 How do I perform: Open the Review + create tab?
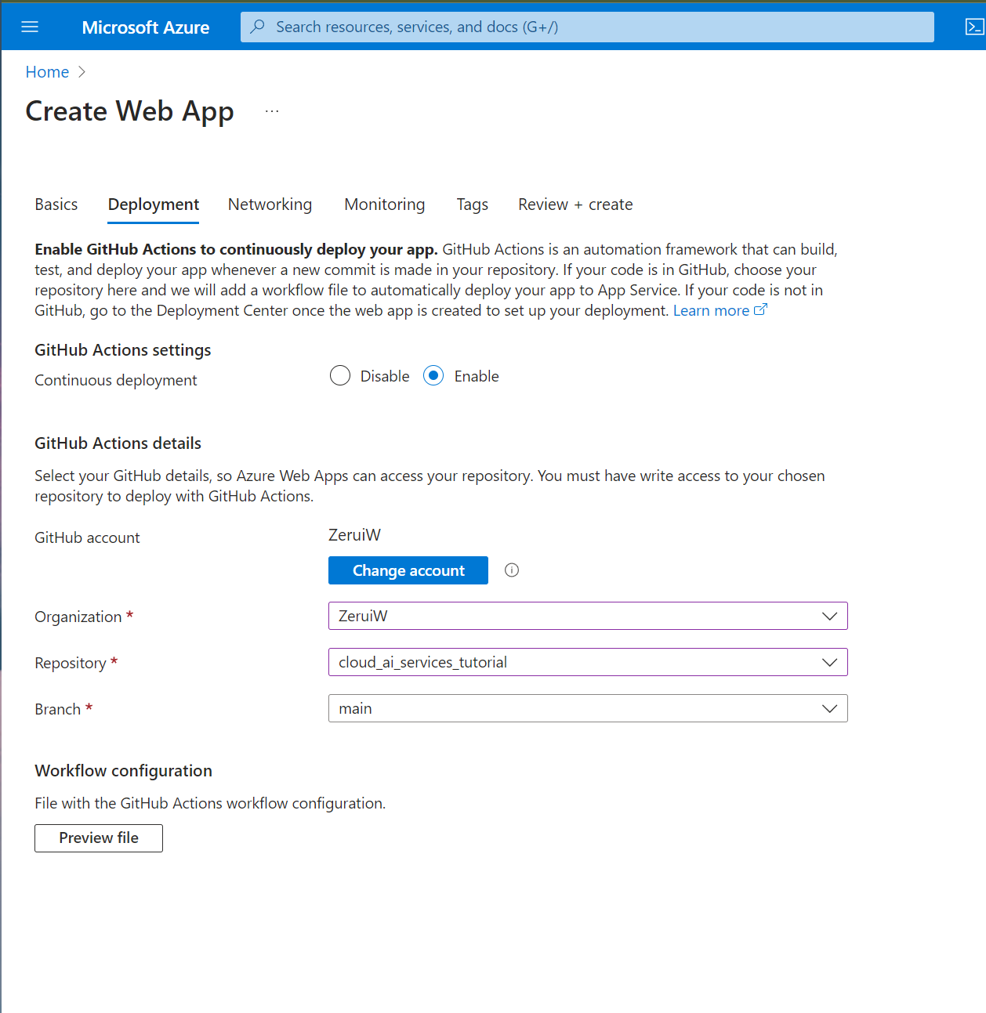[x=575, y=204]
